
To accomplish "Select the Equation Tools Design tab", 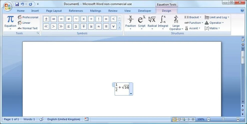I will coord(167,11).
